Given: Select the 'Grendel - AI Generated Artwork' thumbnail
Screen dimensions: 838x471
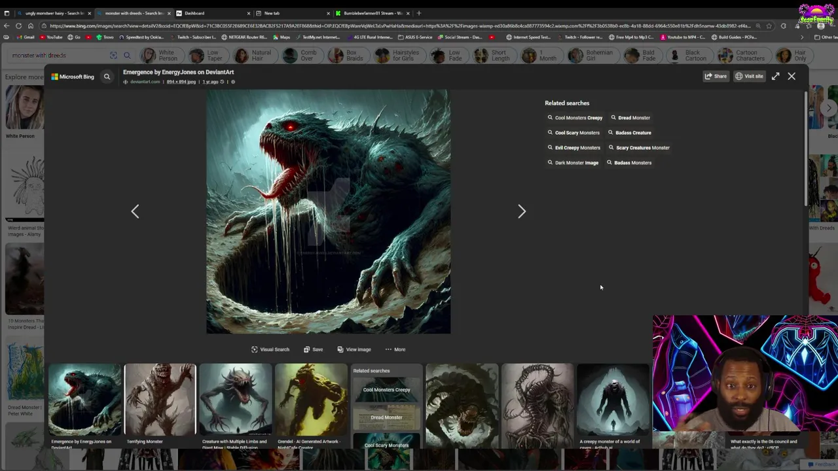Looking at the screenshot, I should (x=311, y=400).
